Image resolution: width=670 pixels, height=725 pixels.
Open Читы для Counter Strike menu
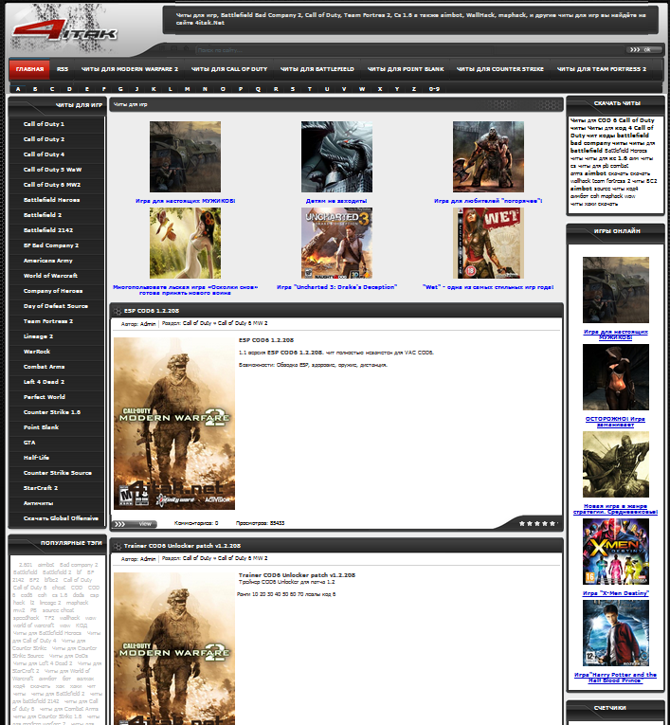point(500,69)
